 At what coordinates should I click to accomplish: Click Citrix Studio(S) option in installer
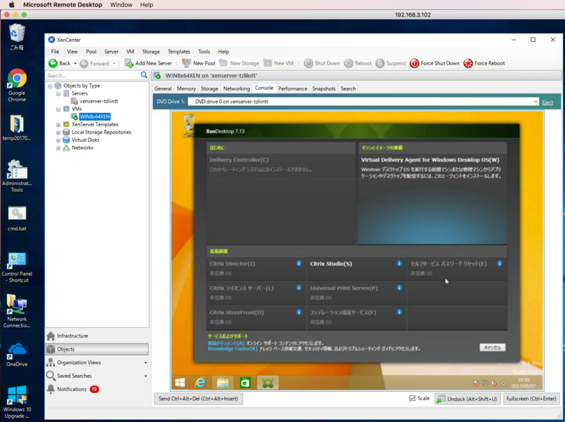(331, 263)
